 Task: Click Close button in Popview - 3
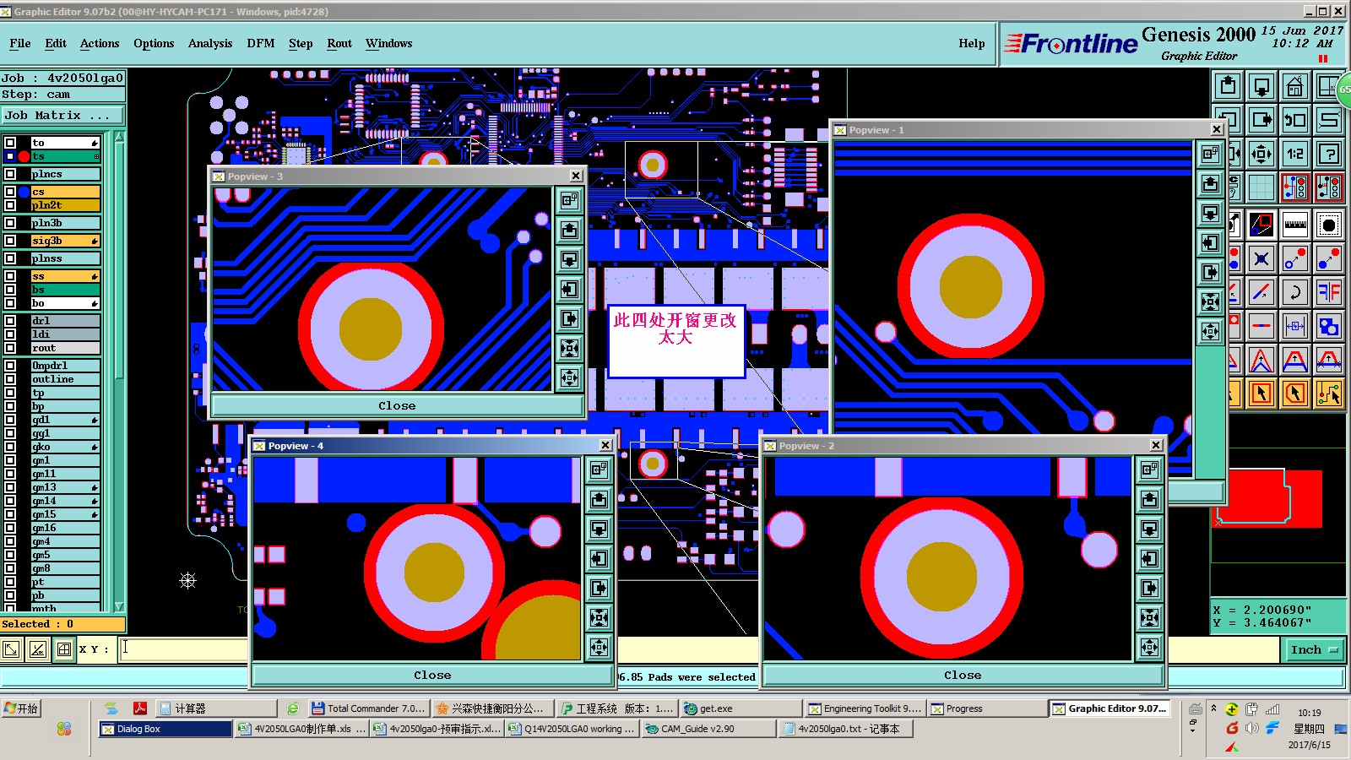(397, 406)
